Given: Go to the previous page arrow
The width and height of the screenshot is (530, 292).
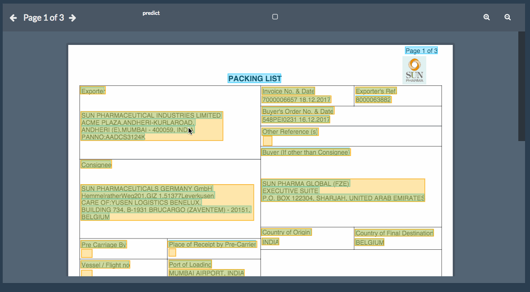Looking at the screenshot, I should (x=13, y=18).
